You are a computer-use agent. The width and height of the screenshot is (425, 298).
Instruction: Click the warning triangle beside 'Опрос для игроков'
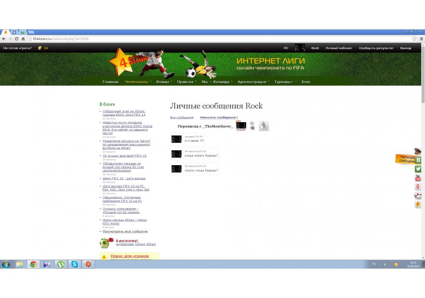pos(104,256)
